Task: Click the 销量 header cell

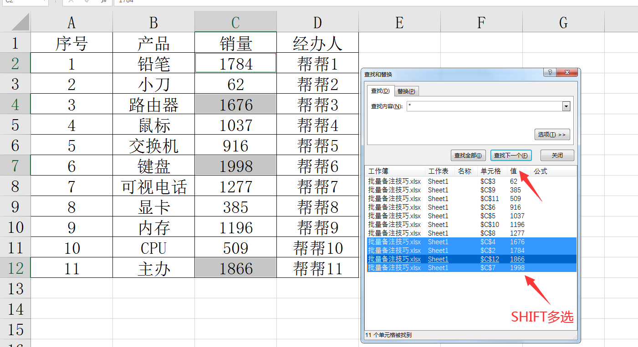Action: [x=235, y=42]
